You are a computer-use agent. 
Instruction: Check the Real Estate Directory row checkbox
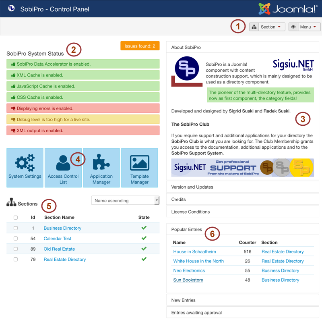click(x=16, y=259)
